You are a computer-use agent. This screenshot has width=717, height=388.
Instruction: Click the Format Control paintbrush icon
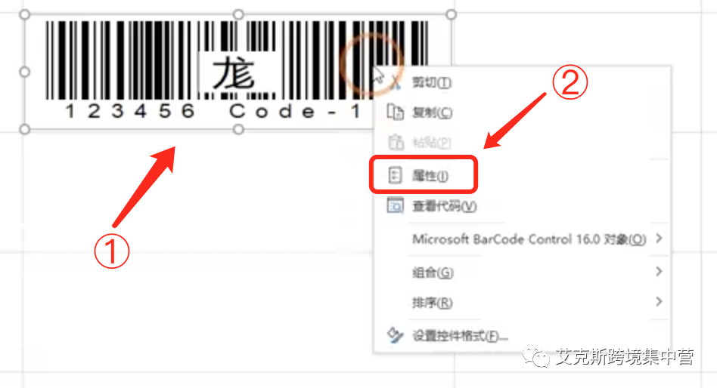tap(395, 335)
